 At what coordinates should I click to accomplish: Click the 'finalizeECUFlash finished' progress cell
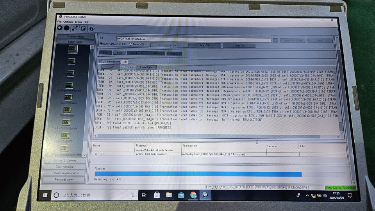click(157, 154)
